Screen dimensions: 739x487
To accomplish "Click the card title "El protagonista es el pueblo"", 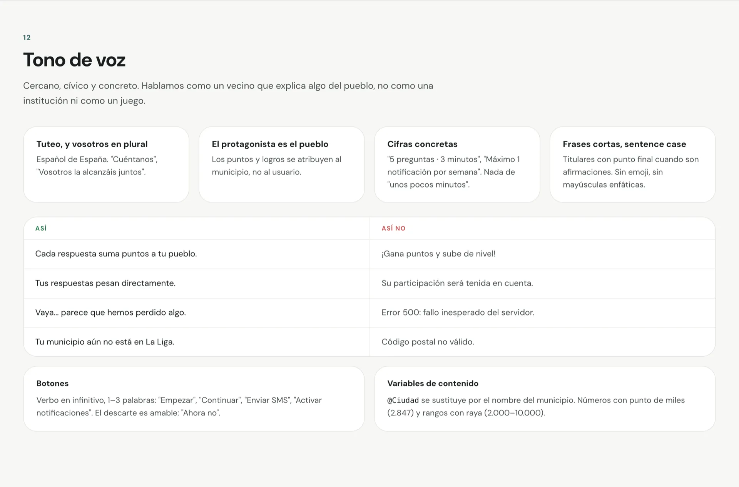I will point(270,144).
